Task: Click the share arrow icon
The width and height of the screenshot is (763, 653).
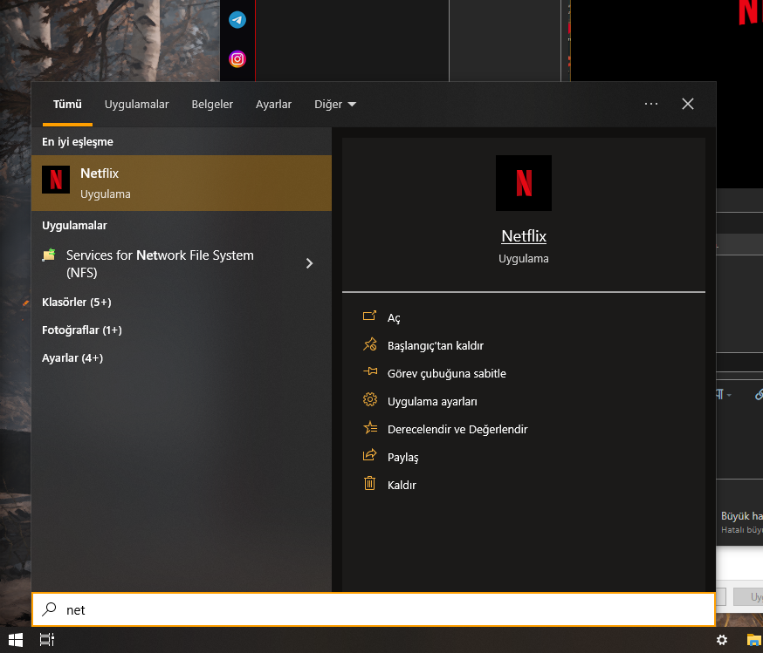Action: pyautogui.click(x=370, y=455)
